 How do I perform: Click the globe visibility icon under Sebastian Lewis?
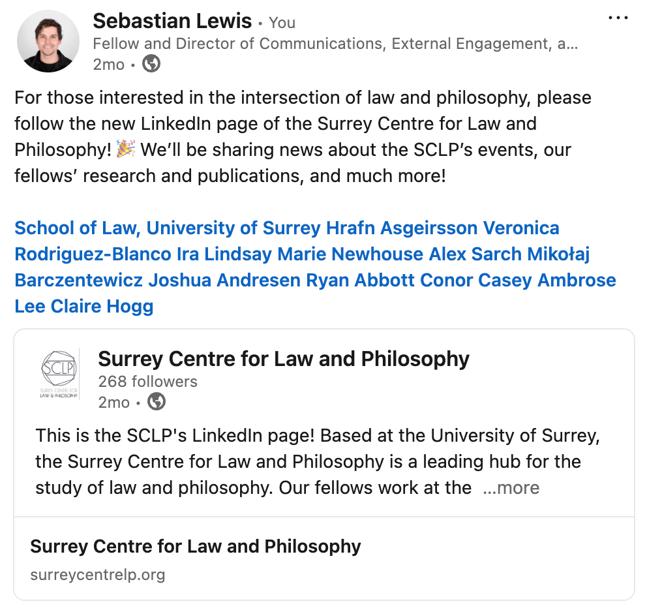tap(151, 64)
